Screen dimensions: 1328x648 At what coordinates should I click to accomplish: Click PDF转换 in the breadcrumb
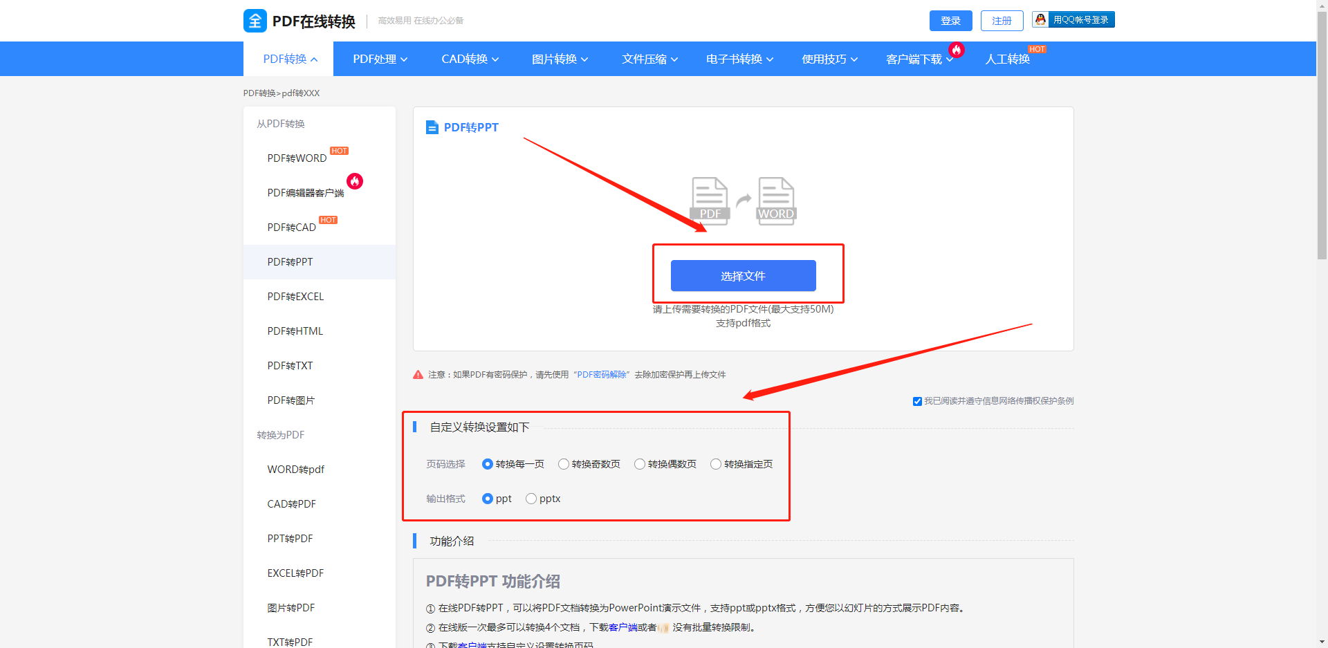tap(259, 93)
